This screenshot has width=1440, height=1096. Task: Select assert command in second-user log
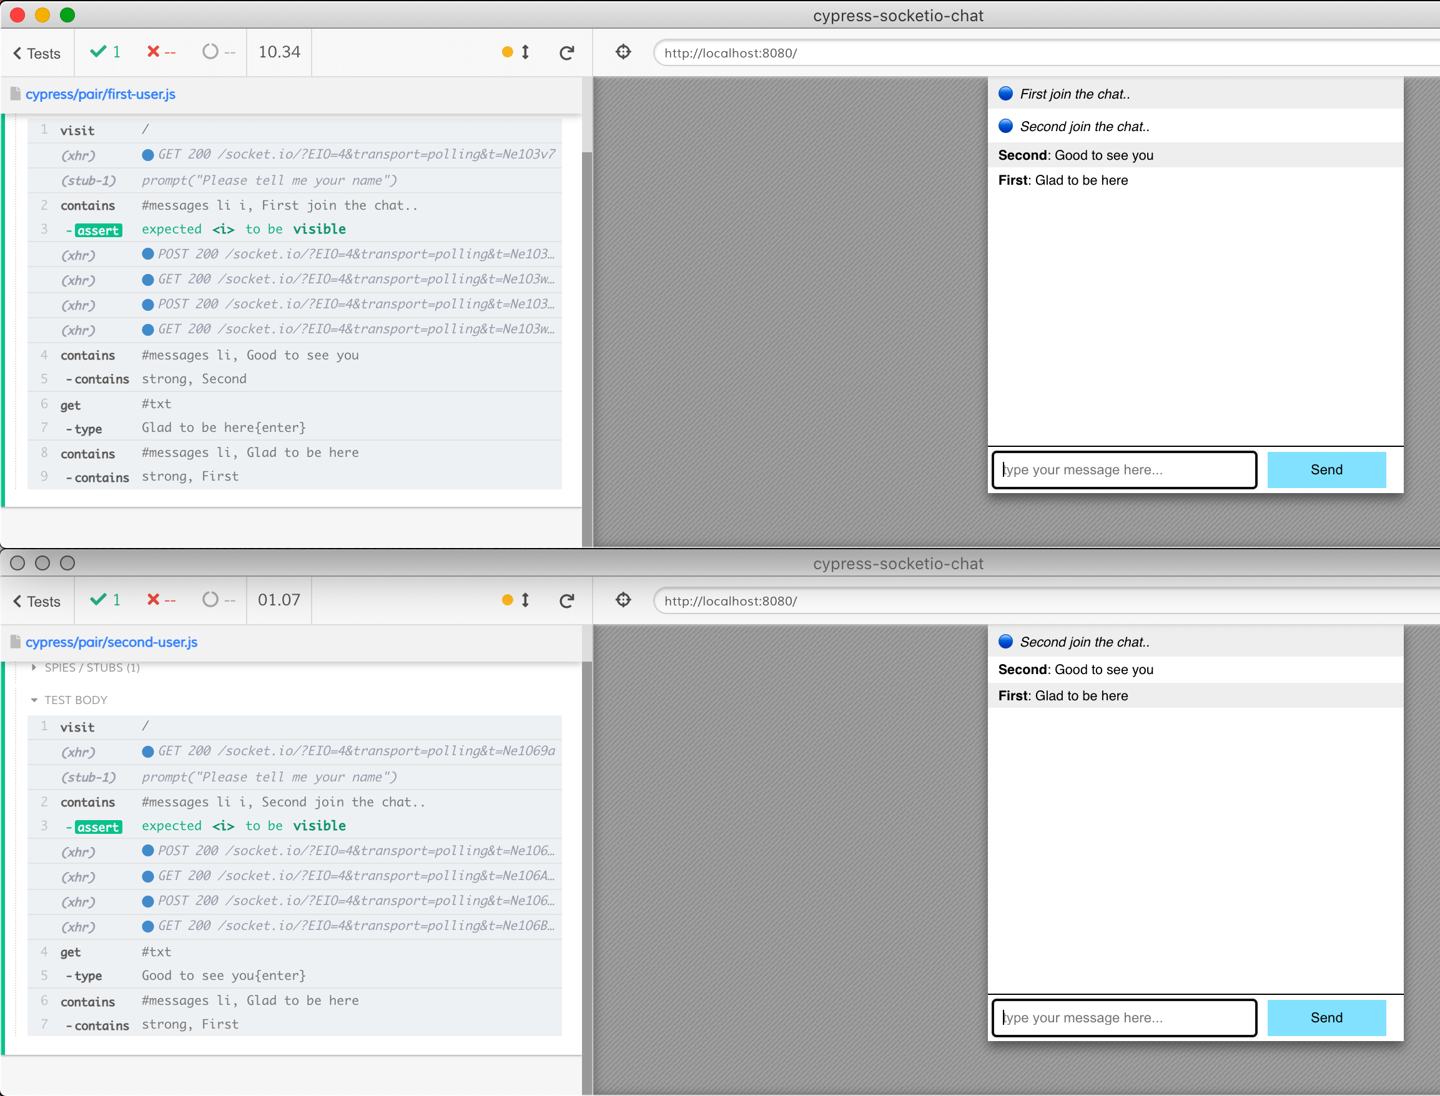point(294,826)
